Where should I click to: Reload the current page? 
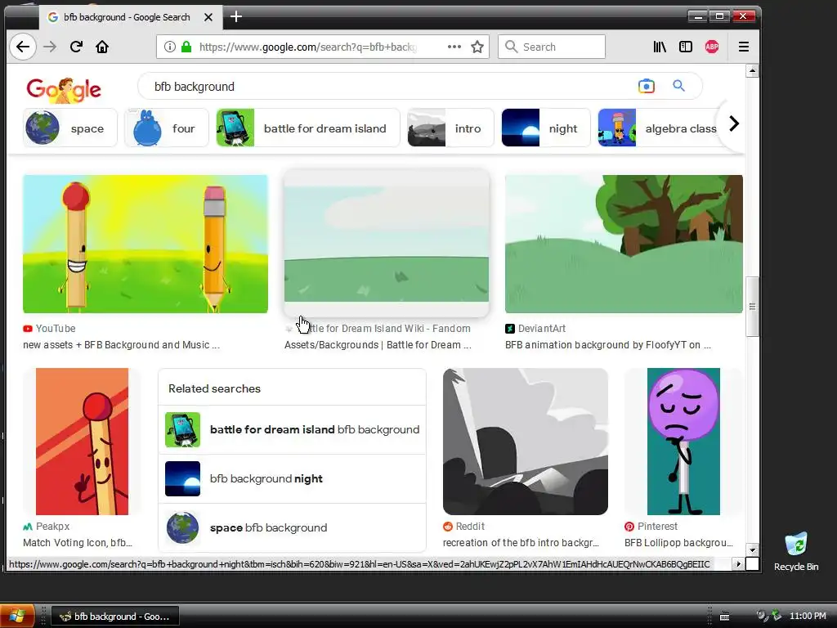click(x=76, y=47)
